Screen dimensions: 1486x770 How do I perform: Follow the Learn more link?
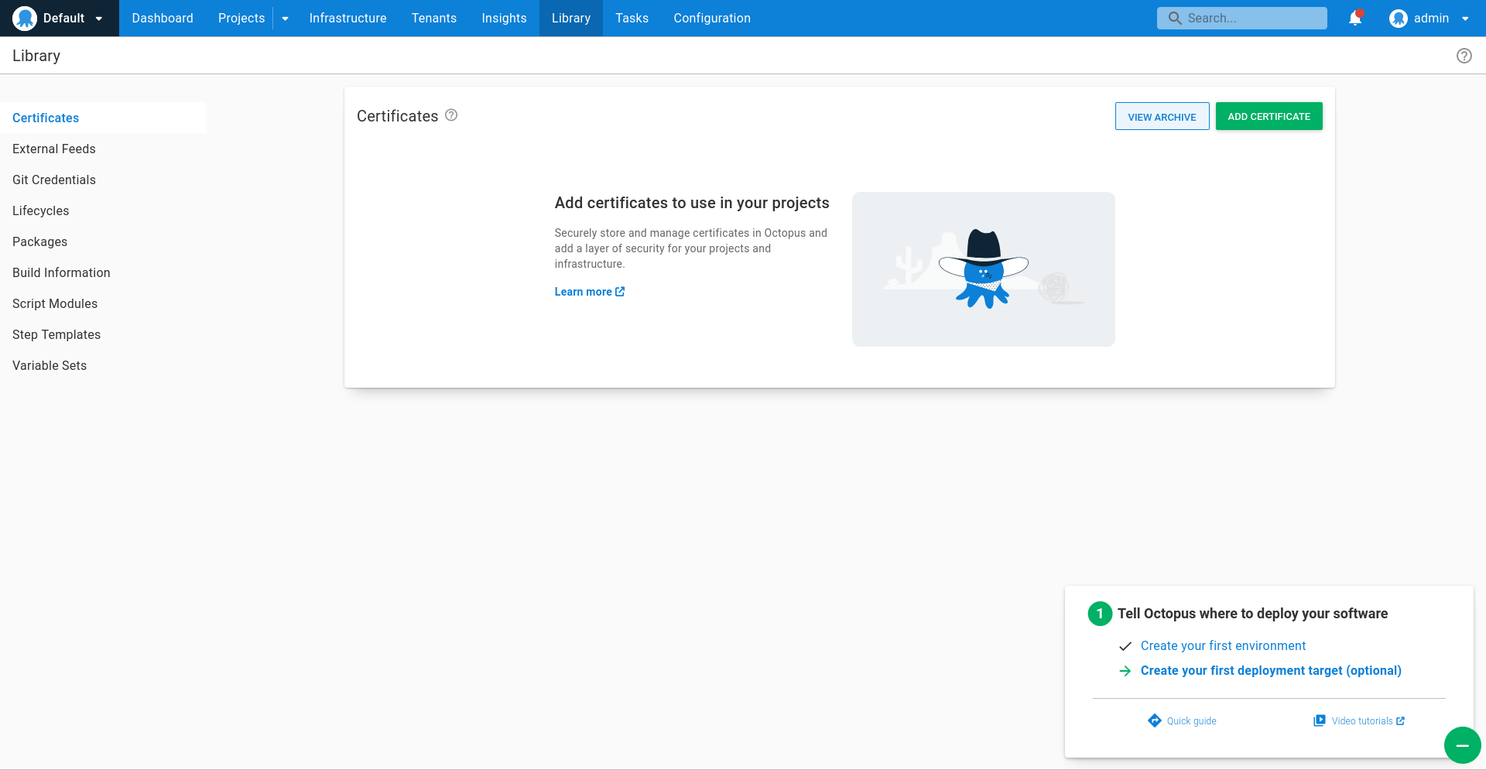coord(590,292)
